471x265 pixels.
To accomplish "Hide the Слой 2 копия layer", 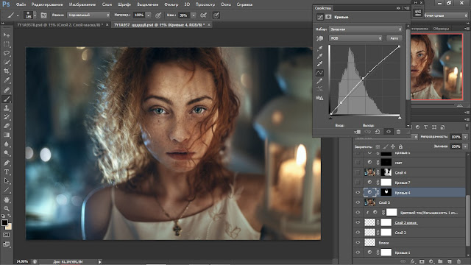I will point(358,222).
